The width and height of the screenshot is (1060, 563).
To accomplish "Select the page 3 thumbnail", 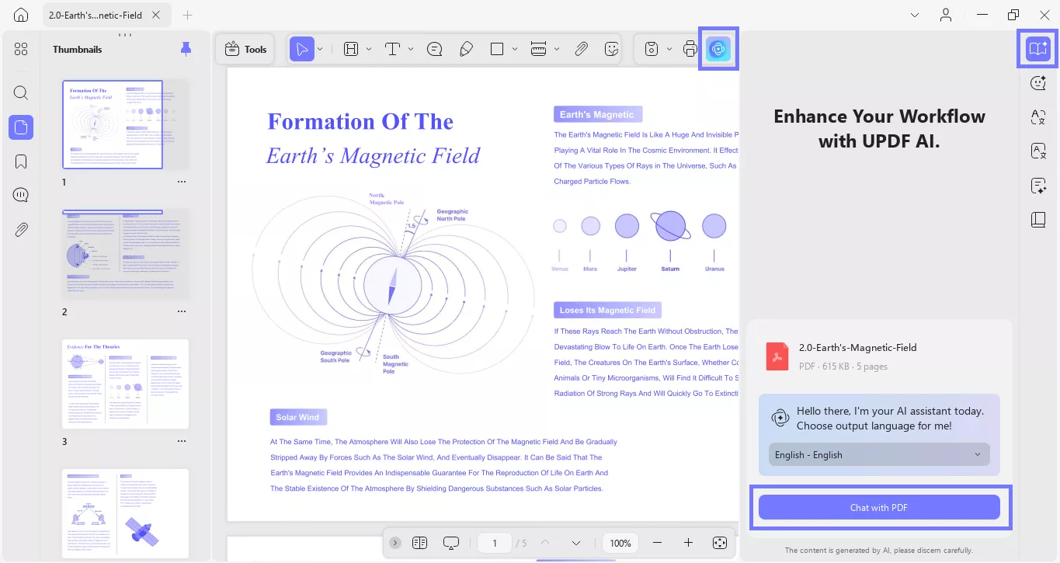I will (x=126, y=384).
